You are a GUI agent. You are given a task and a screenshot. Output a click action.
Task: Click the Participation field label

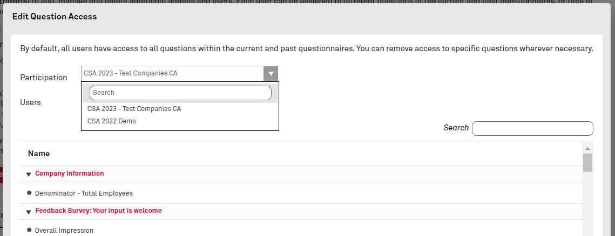point(44,78)
